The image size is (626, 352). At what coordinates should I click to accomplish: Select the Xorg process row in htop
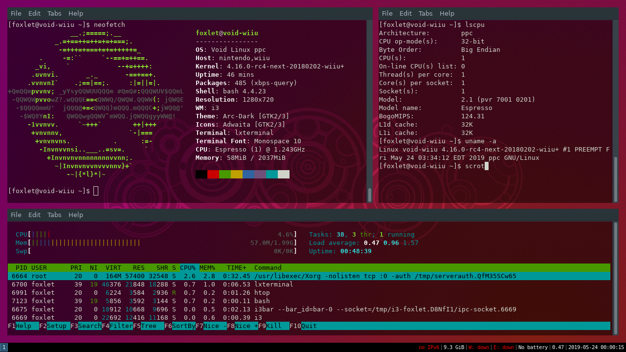tap(309, 276)
